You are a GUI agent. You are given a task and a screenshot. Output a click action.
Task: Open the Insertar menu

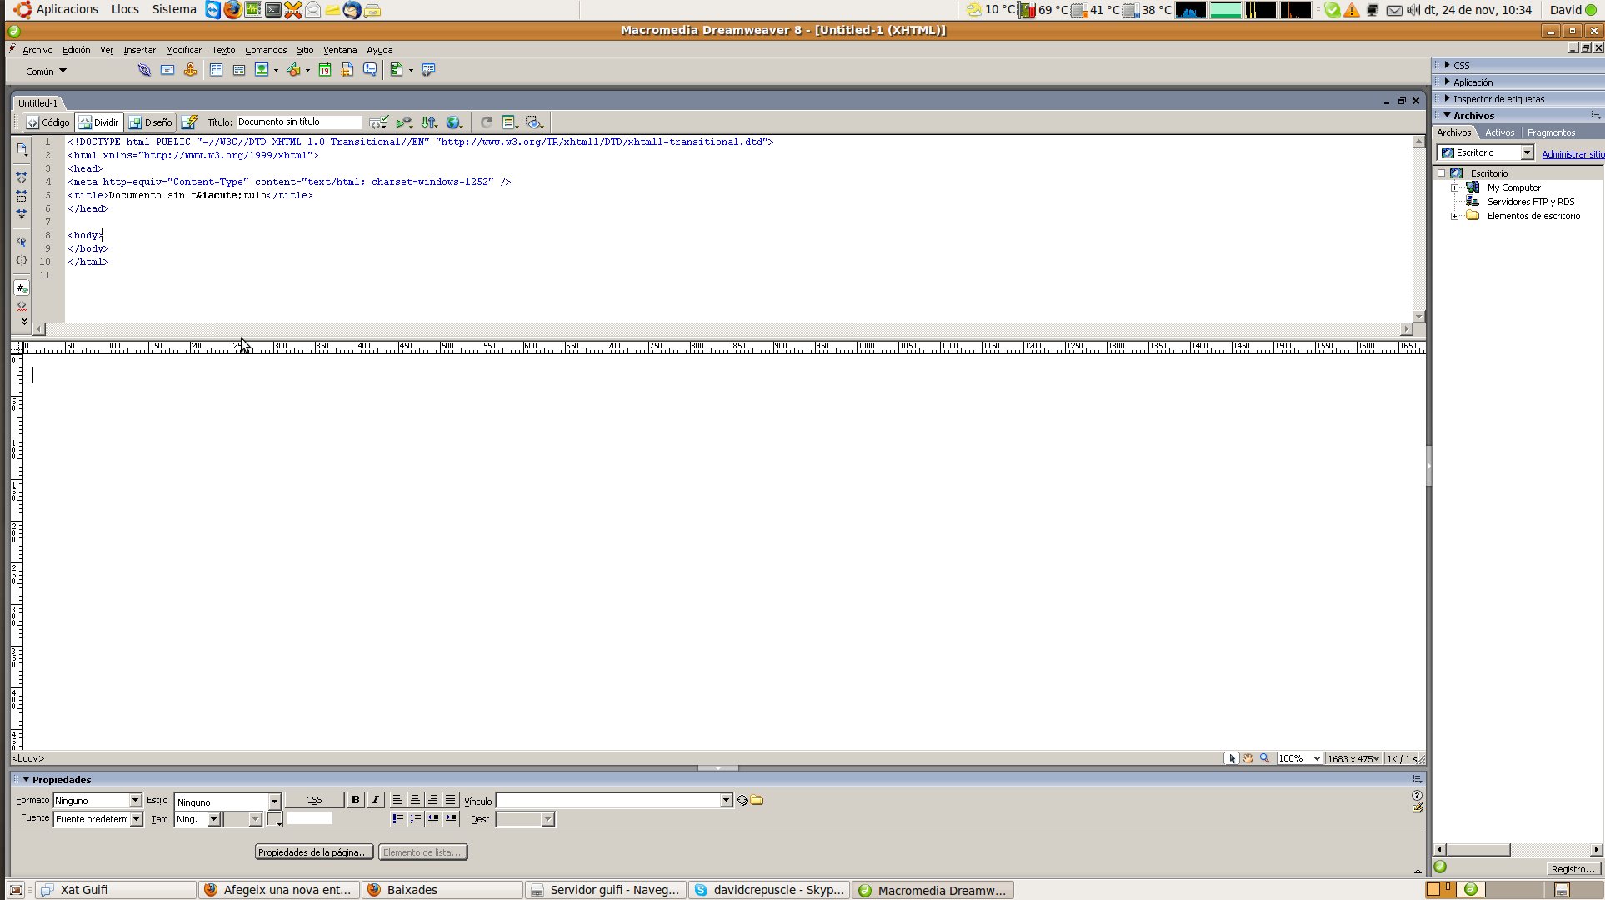coord(139,50)
